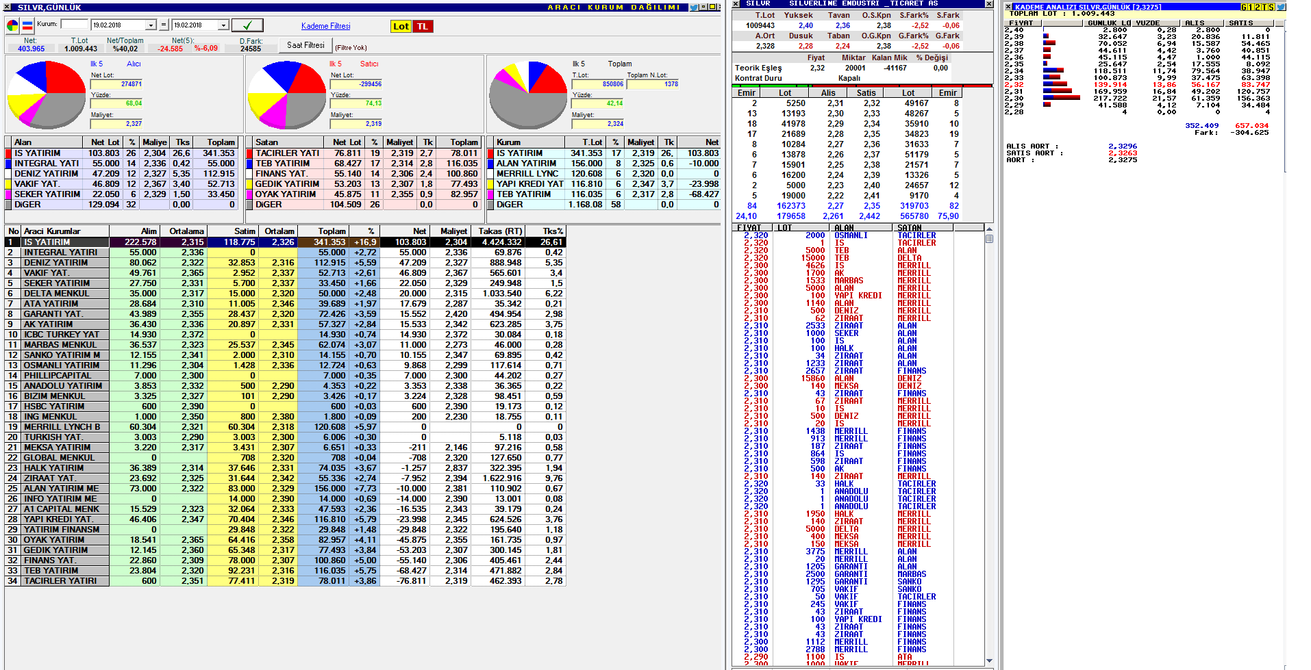Select row 1 IS YATIRIM in broker table
This screenshot has width=1311, height=670.
285,242
